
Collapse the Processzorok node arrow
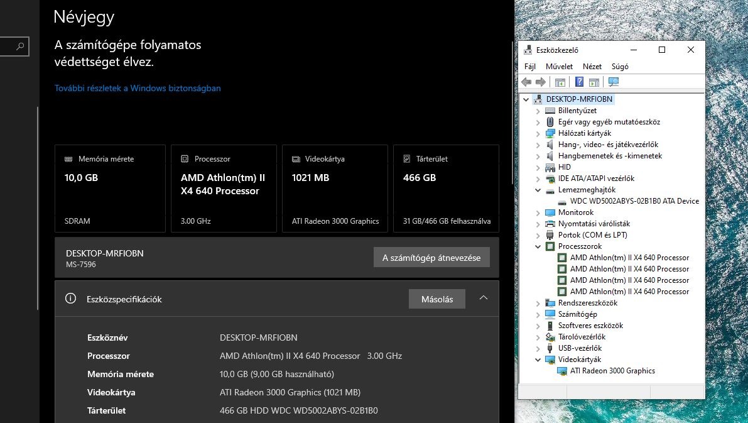[x=538, y=246]
